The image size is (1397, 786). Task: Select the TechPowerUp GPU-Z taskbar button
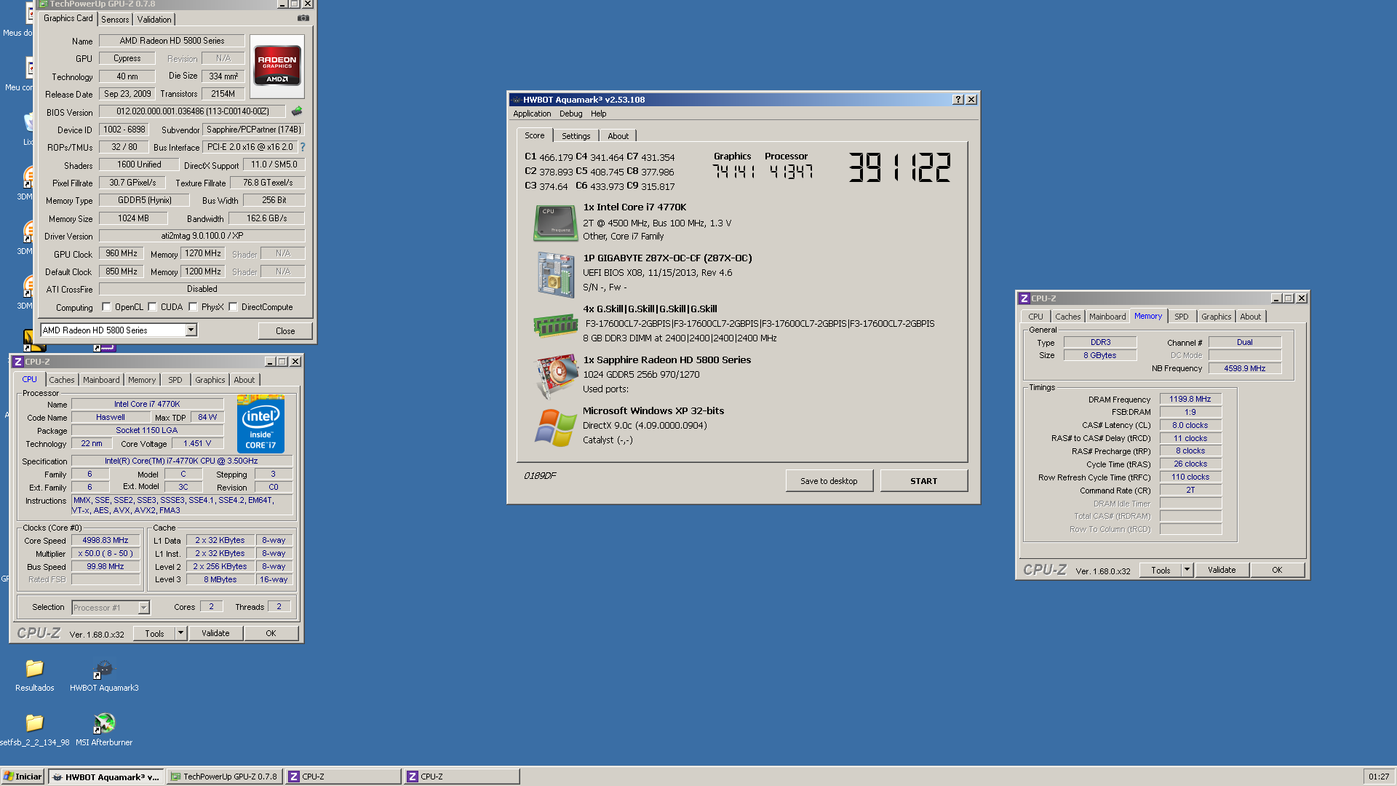coord(224,777)
